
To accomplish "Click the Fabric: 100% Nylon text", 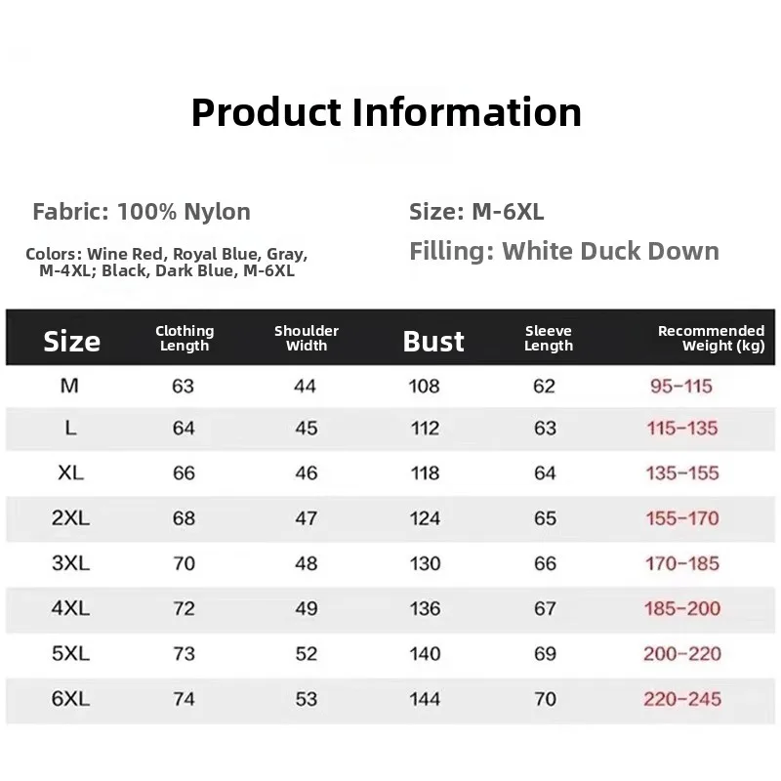I will (142, 212).
